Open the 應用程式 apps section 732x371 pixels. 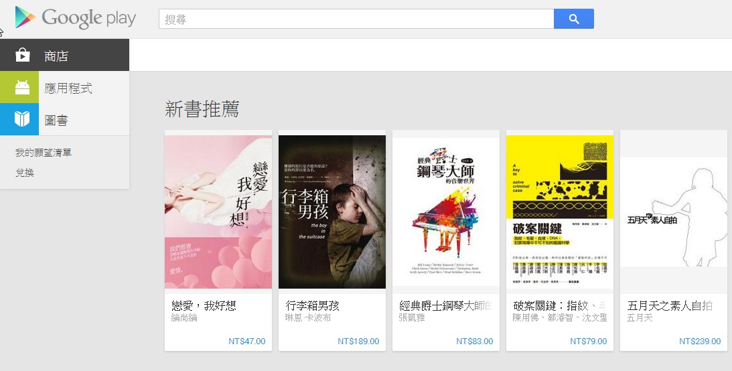[x=64, y=87]
